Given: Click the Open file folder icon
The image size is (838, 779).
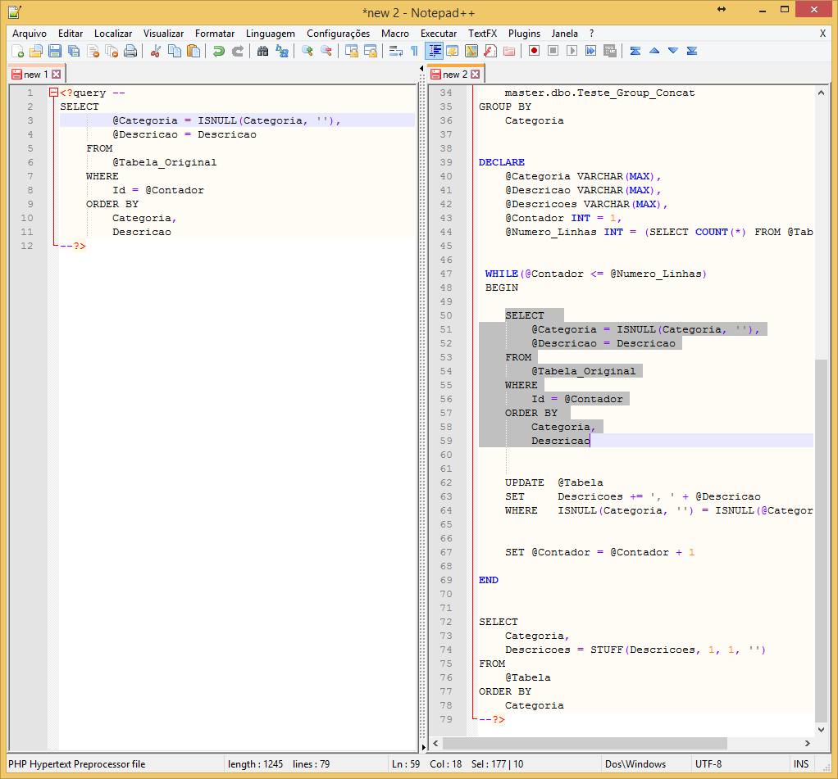Looking at the screenshot, I should [x=36, y=52].
